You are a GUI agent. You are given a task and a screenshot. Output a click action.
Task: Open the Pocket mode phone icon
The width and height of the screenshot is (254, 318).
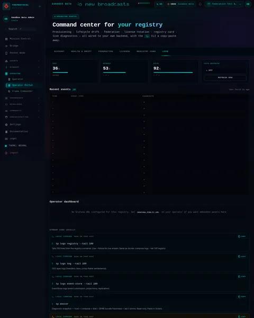tap(6, 53)
